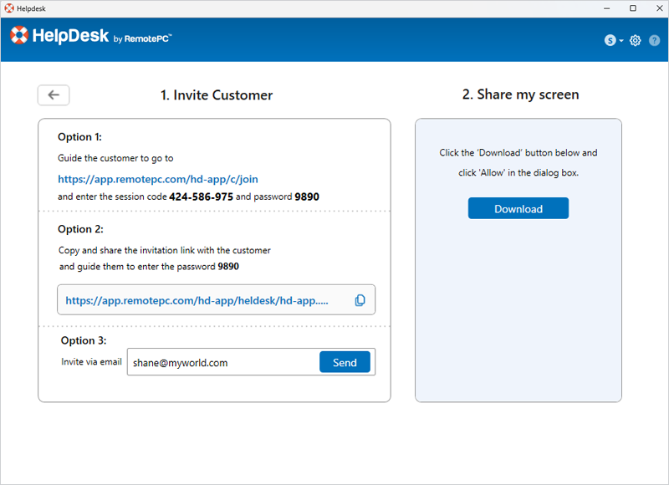
Task: Expand the account dropdown arrow
Action: click(x=621, y=41)
